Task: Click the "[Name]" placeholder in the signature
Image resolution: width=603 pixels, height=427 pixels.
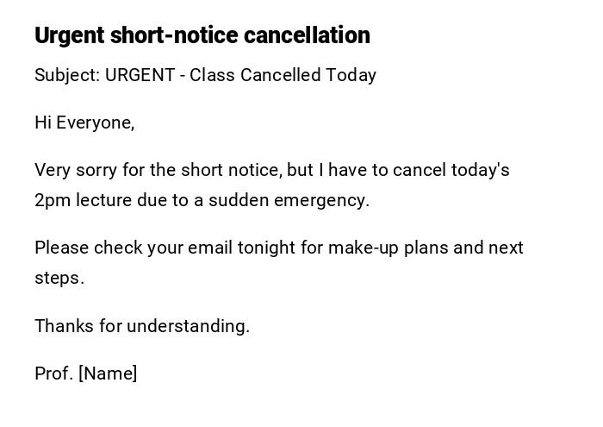Action: (108, 374)
